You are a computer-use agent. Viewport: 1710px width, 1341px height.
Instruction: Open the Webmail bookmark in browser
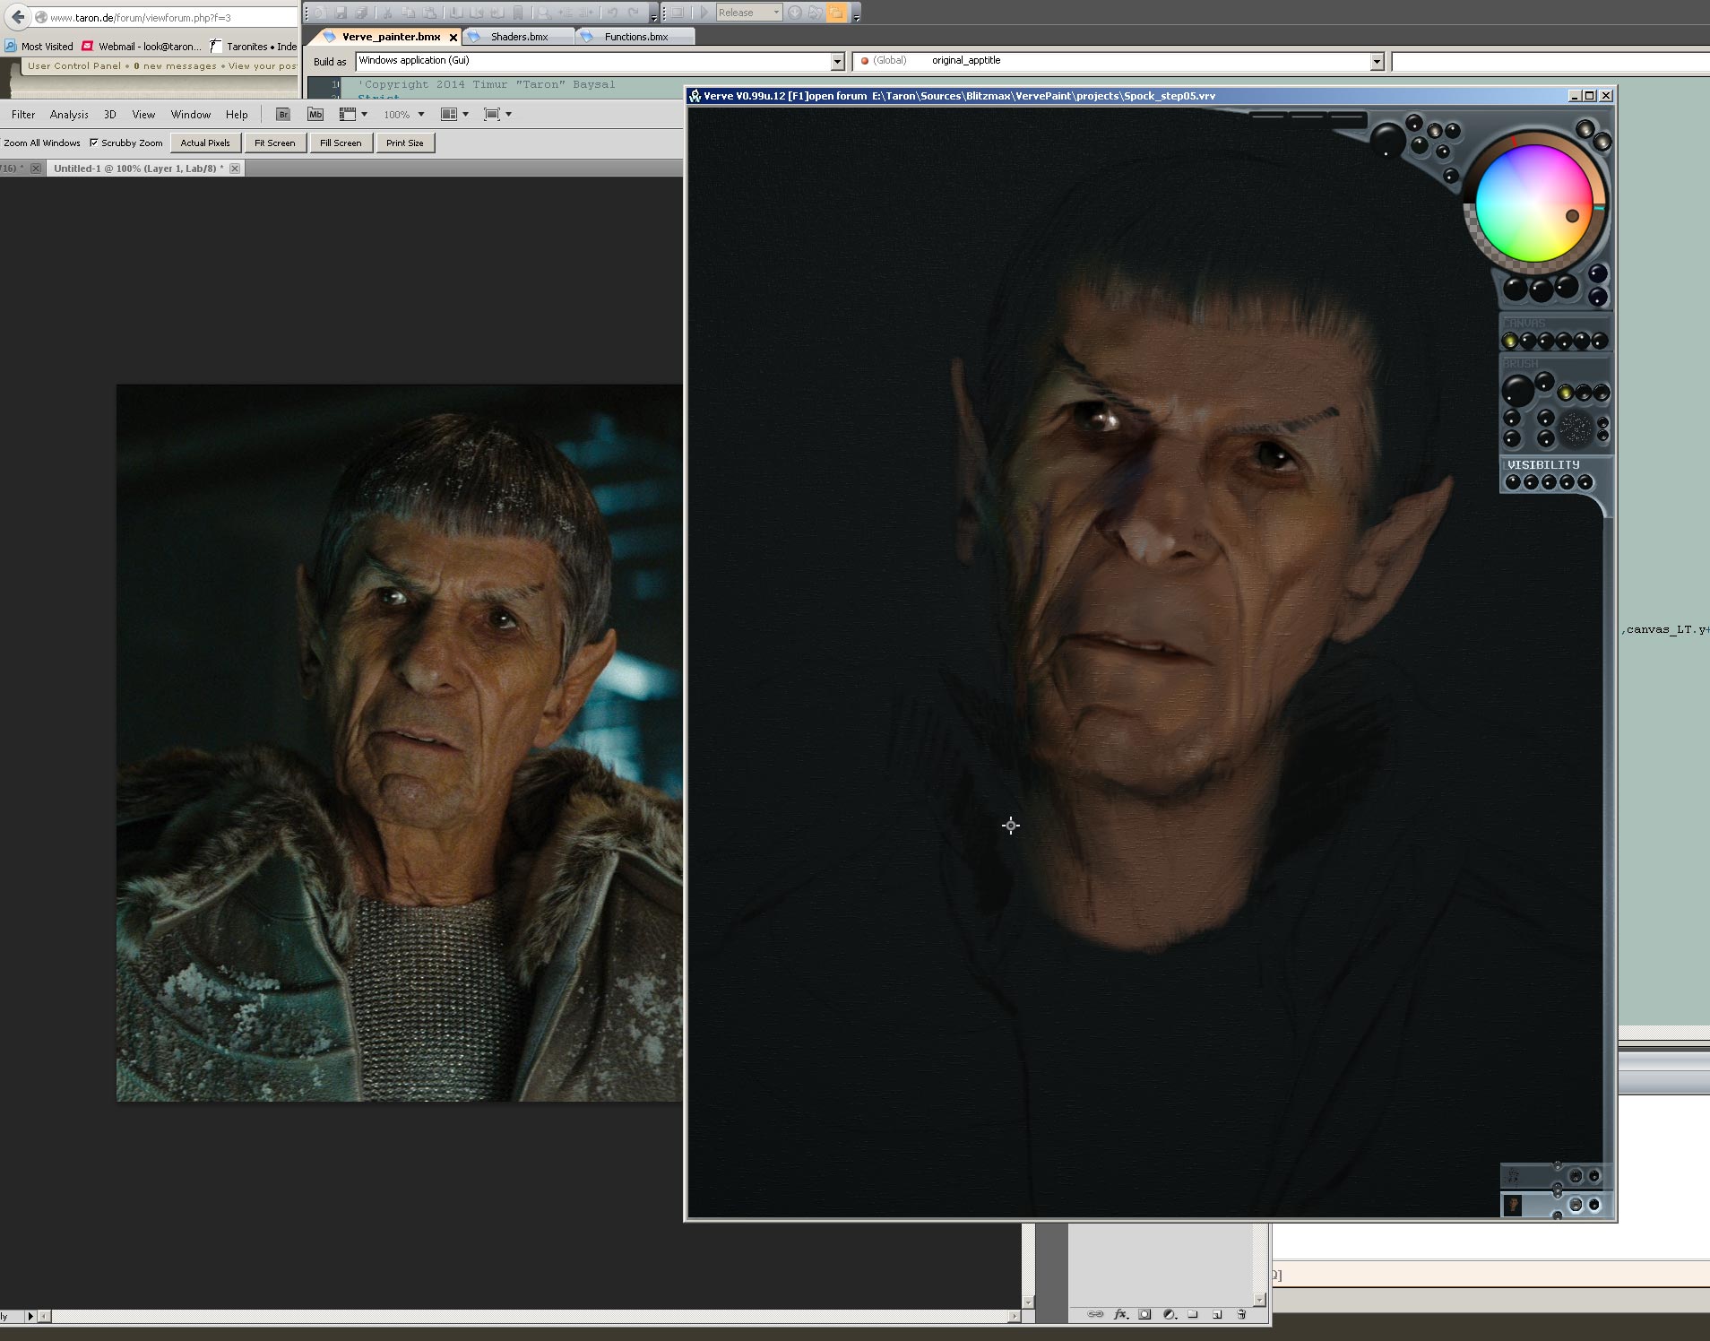coord(142,47)
